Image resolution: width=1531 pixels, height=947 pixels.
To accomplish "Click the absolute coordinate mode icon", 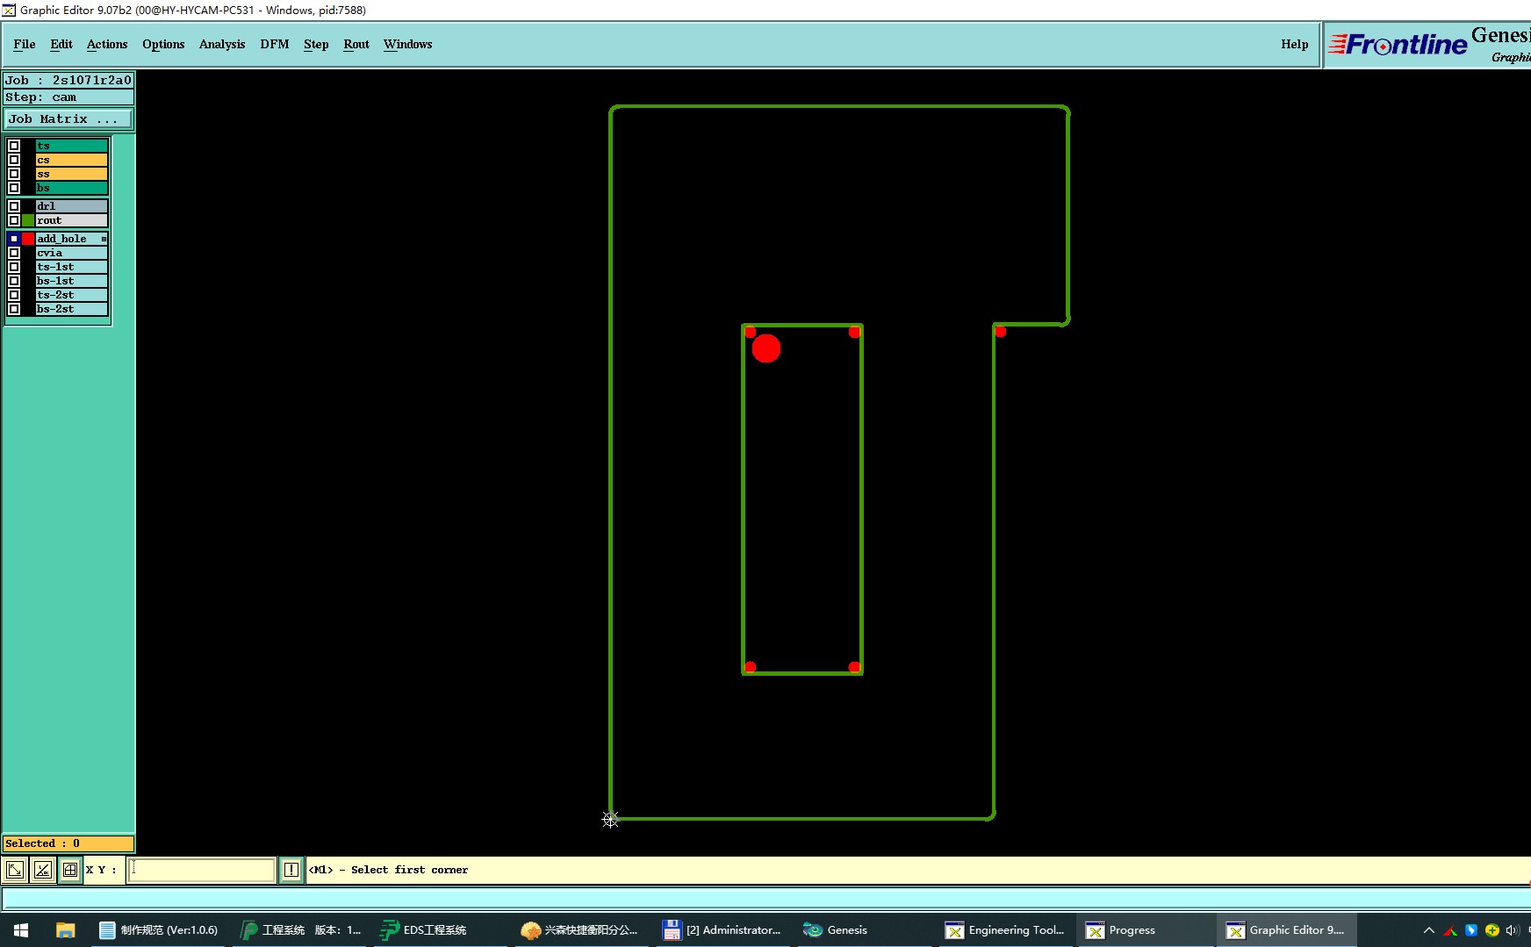I will pyautogui.click(x=15, y=870).
